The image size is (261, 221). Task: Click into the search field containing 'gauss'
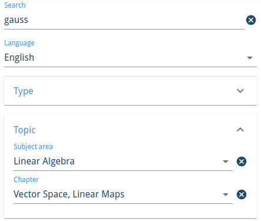click(x=124, y=20)
